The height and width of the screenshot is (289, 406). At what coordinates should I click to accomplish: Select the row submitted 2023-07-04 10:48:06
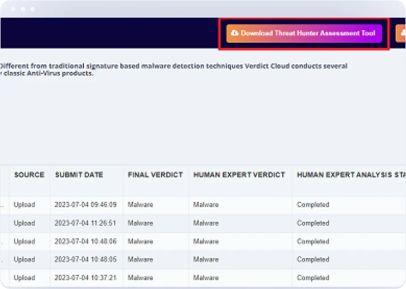tap(86, 241)
